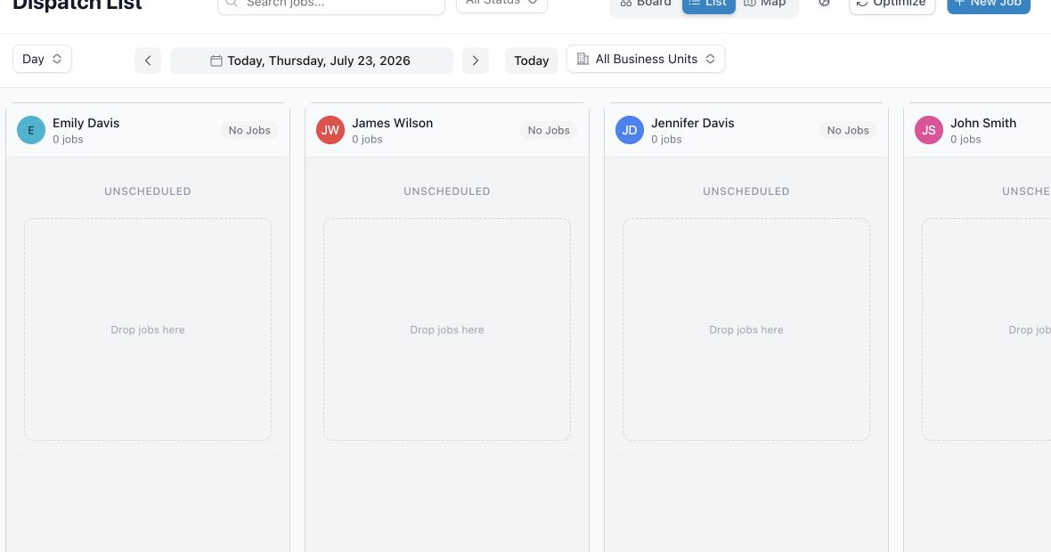Click Jennifer Davis's blue JD avatar
This screenshot has width=1051, height=552.
point(630,130)
